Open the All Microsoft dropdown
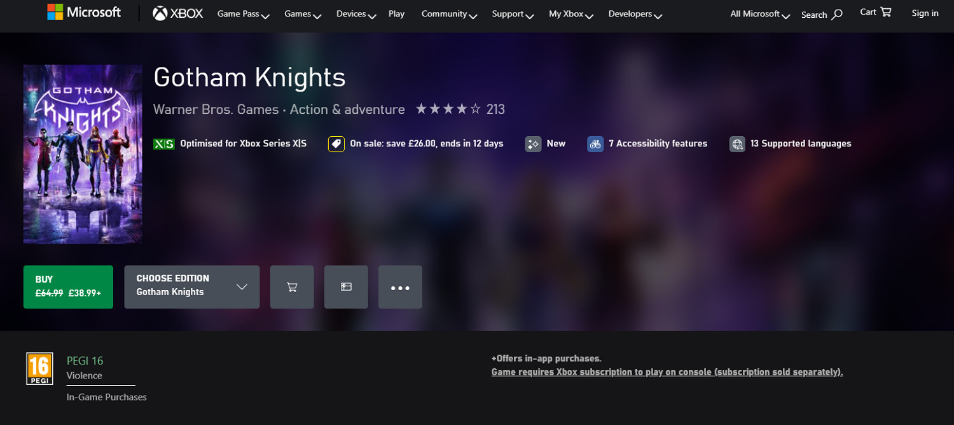Screen dimensions: 954x425 click(x=759, y=14)
